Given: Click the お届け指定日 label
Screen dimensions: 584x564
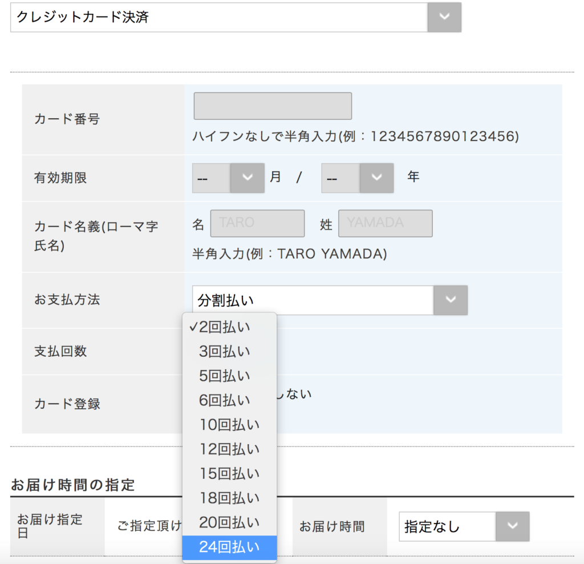Looking at the screenshot, I should (x=50, y=526).
